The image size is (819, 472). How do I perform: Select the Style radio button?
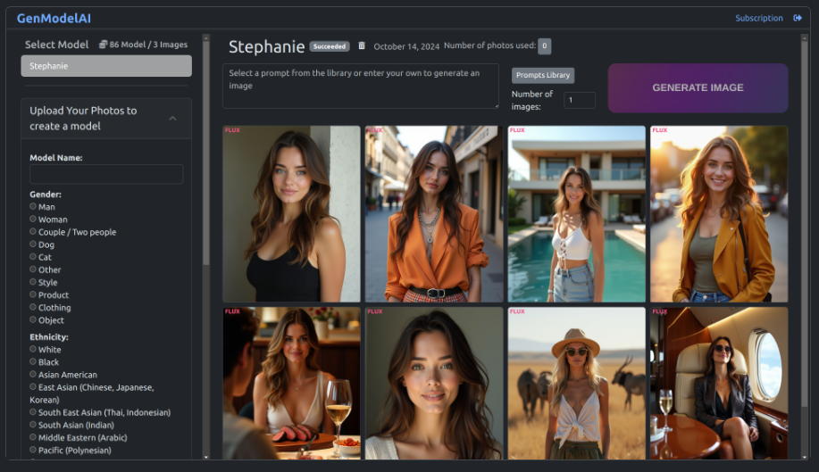33,282
